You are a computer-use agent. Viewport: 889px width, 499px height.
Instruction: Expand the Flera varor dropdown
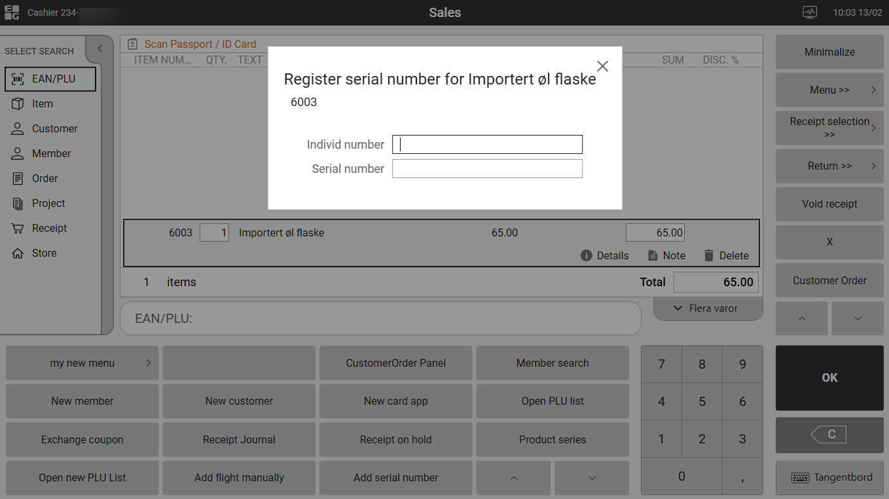coord(708,308)
